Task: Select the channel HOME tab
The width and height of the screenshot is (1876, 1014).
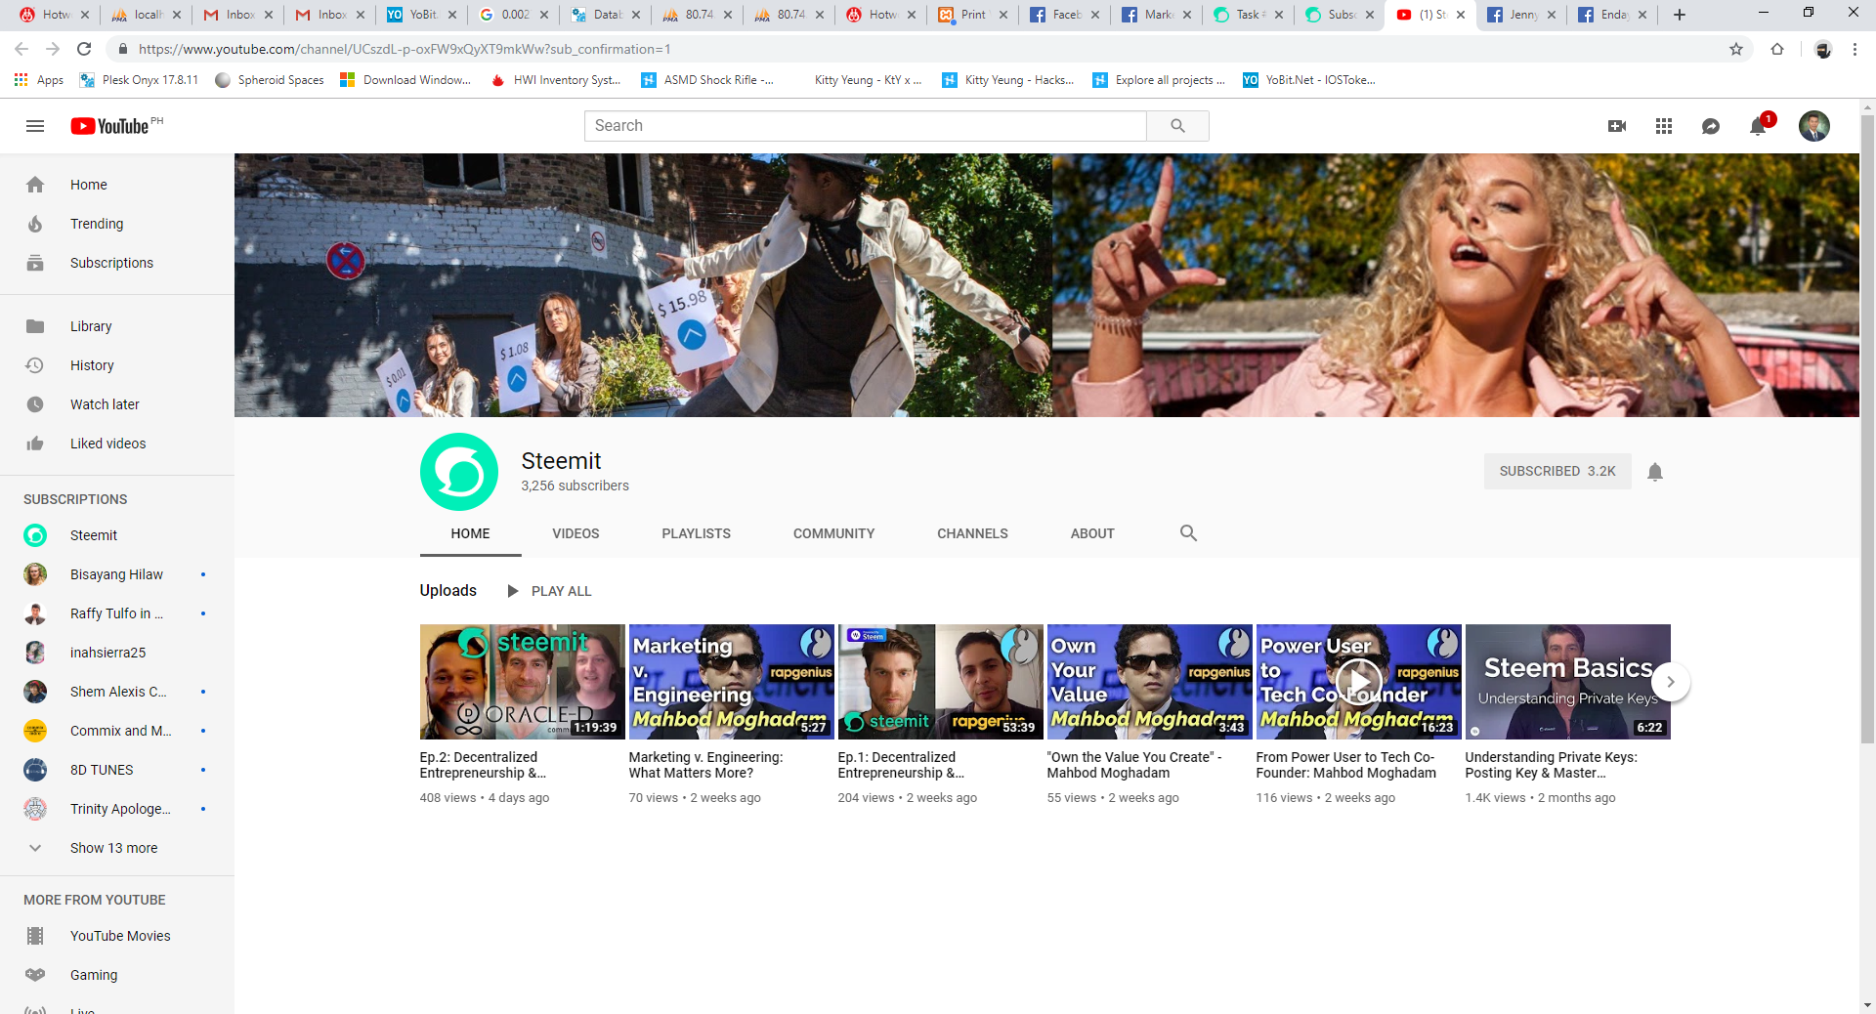Action: click(471, 533)
